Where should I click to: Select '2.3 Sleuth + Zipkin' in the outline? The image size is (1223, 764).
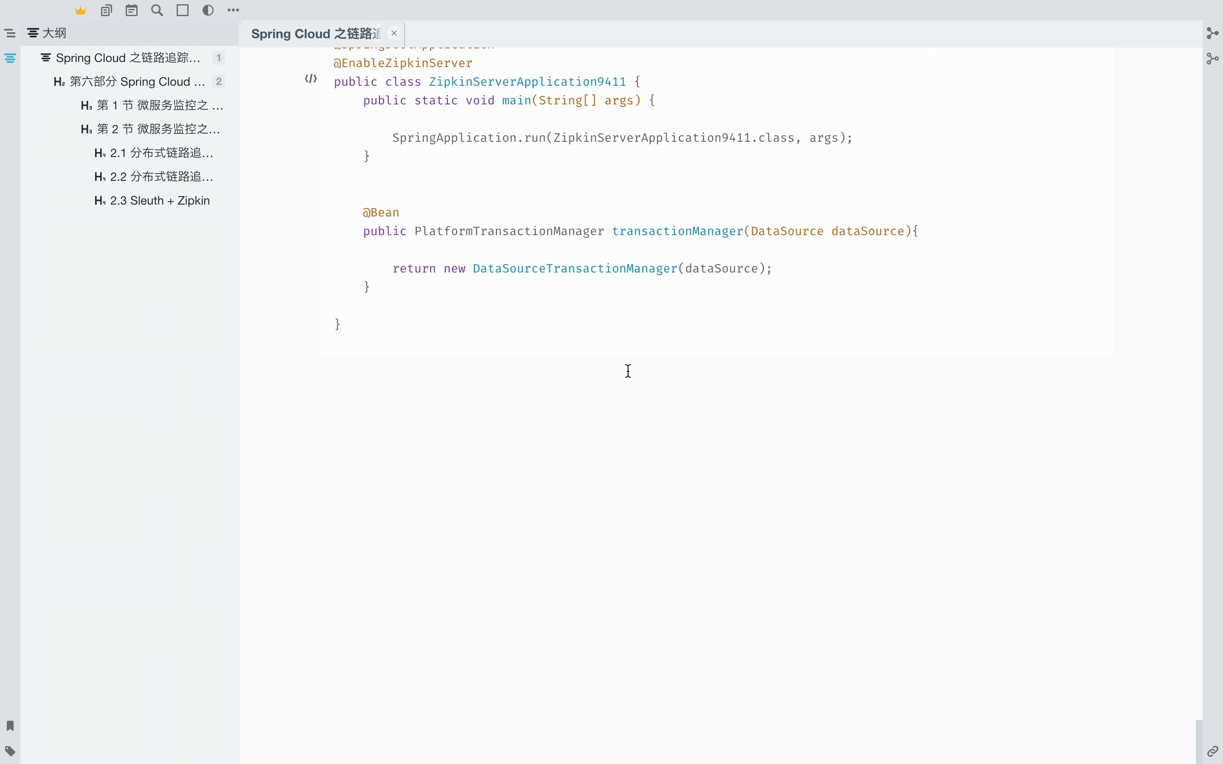tap(152, 200)
